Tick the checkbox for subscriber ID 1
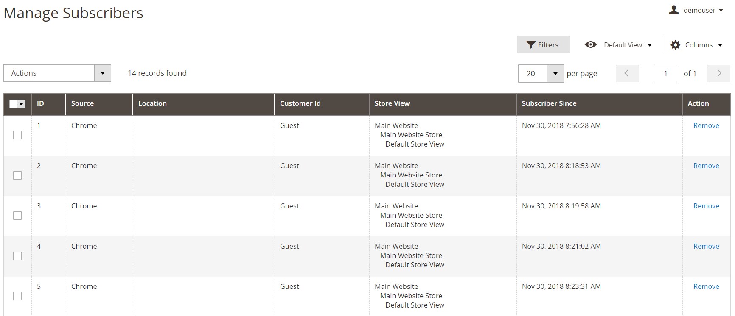Viewport: 735px width, 316px height. pos(17,135)
